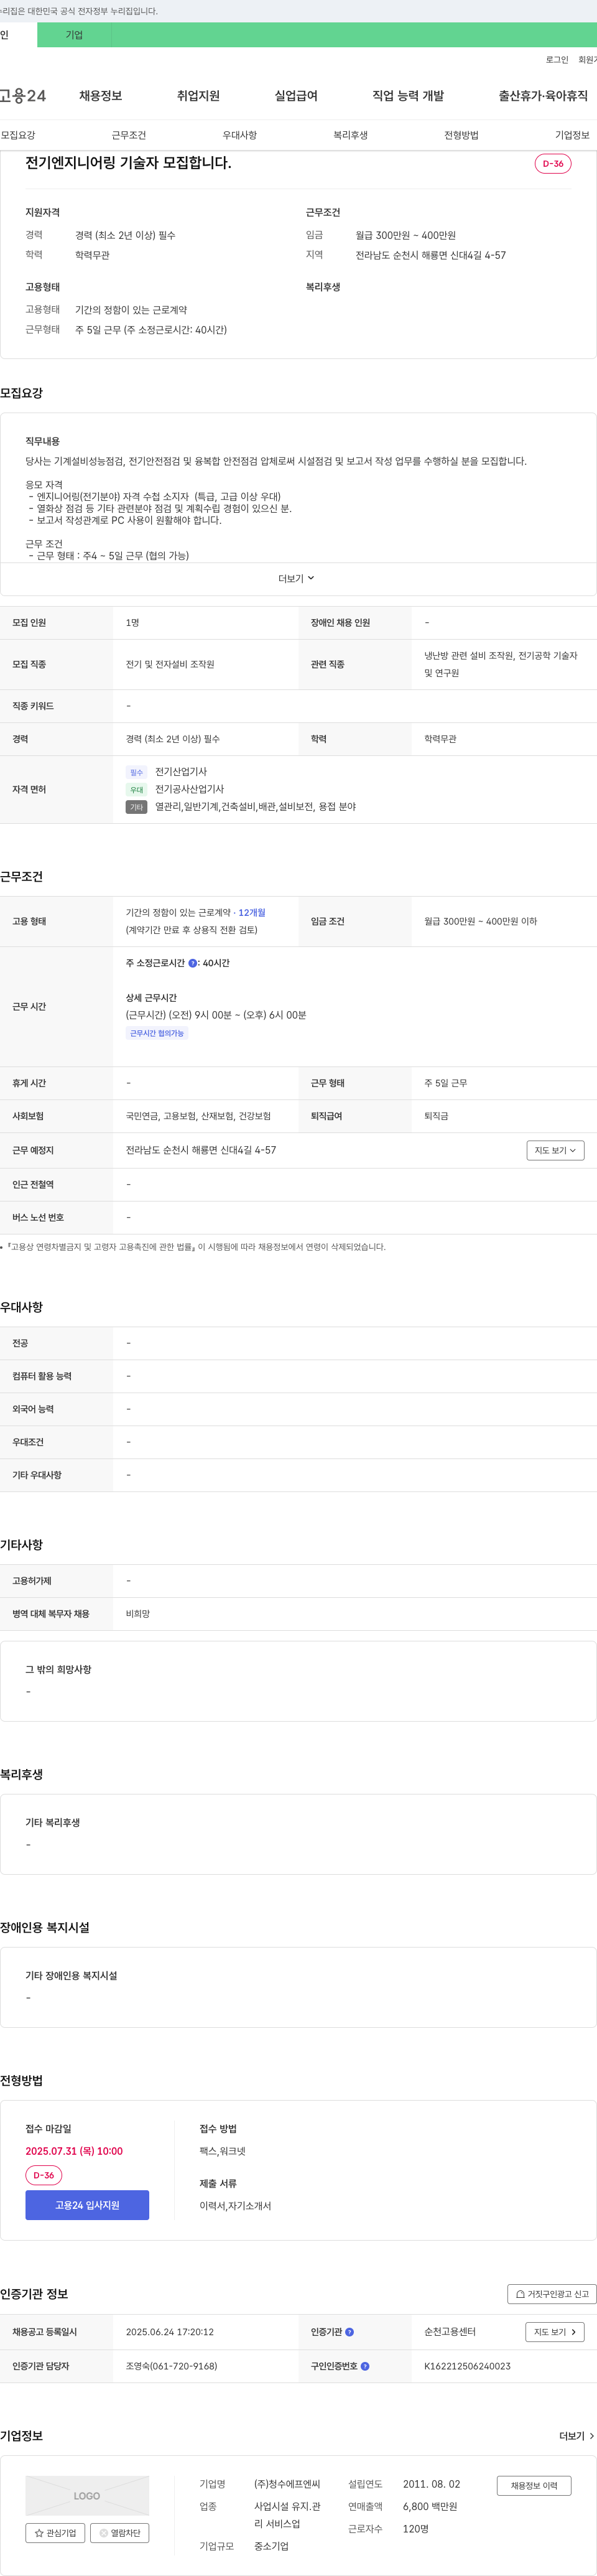The height and width of the screenshot is (2576, 597).
Task: Expand job description with 더보기
Action: [x=296, y=579]
